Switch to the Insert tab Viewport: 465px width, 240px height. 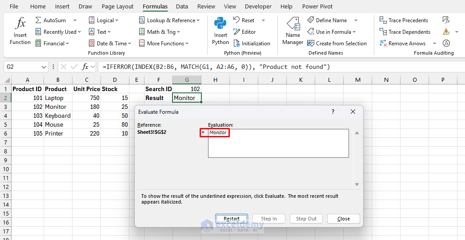point(62,7)
